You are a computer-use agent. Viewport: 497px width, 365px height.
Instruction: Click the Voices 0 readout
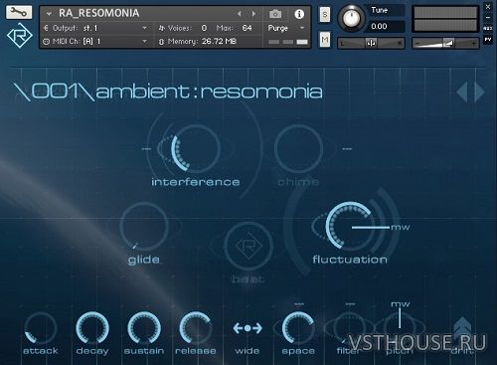pyautogui.click(x=183, y=28)
